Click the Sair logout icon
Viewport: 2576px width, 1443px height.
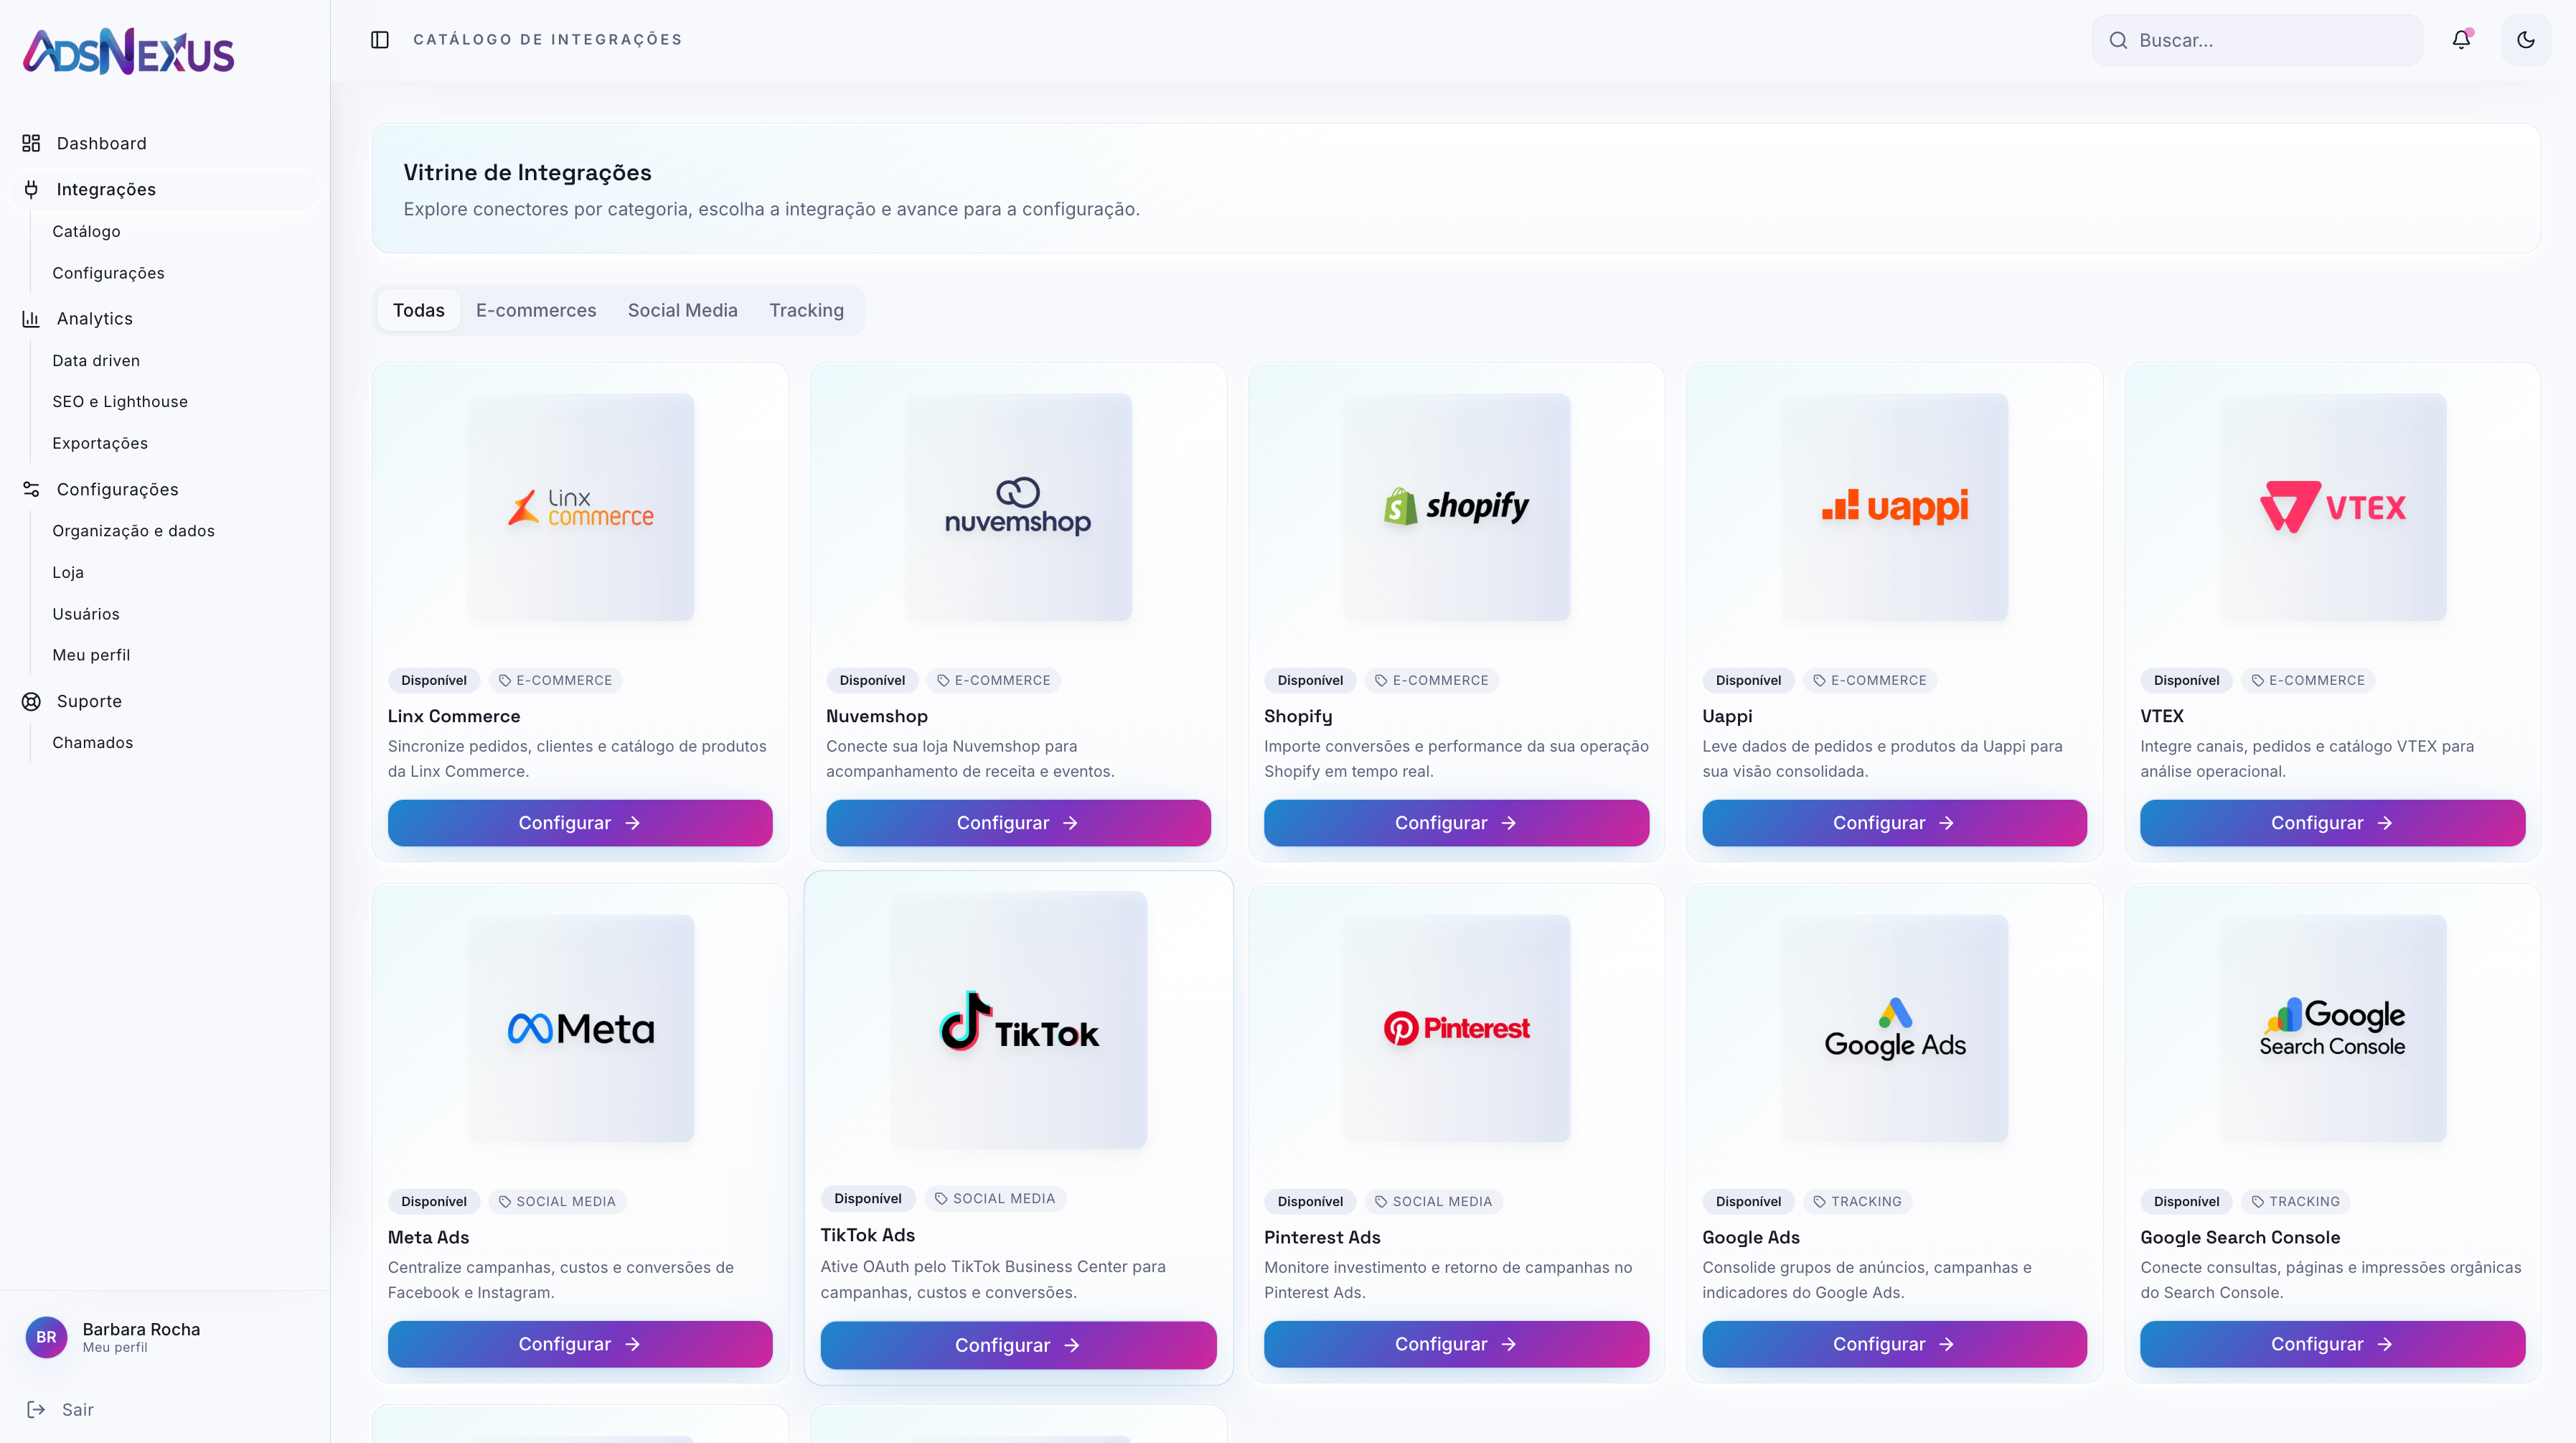[36, 1410]
